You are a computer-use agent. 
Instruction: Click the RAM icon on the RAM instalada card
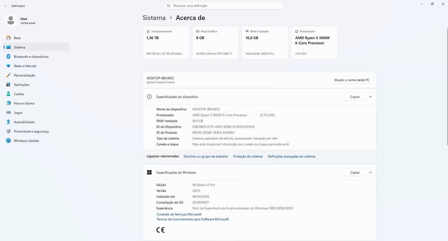tap(247, 31)
